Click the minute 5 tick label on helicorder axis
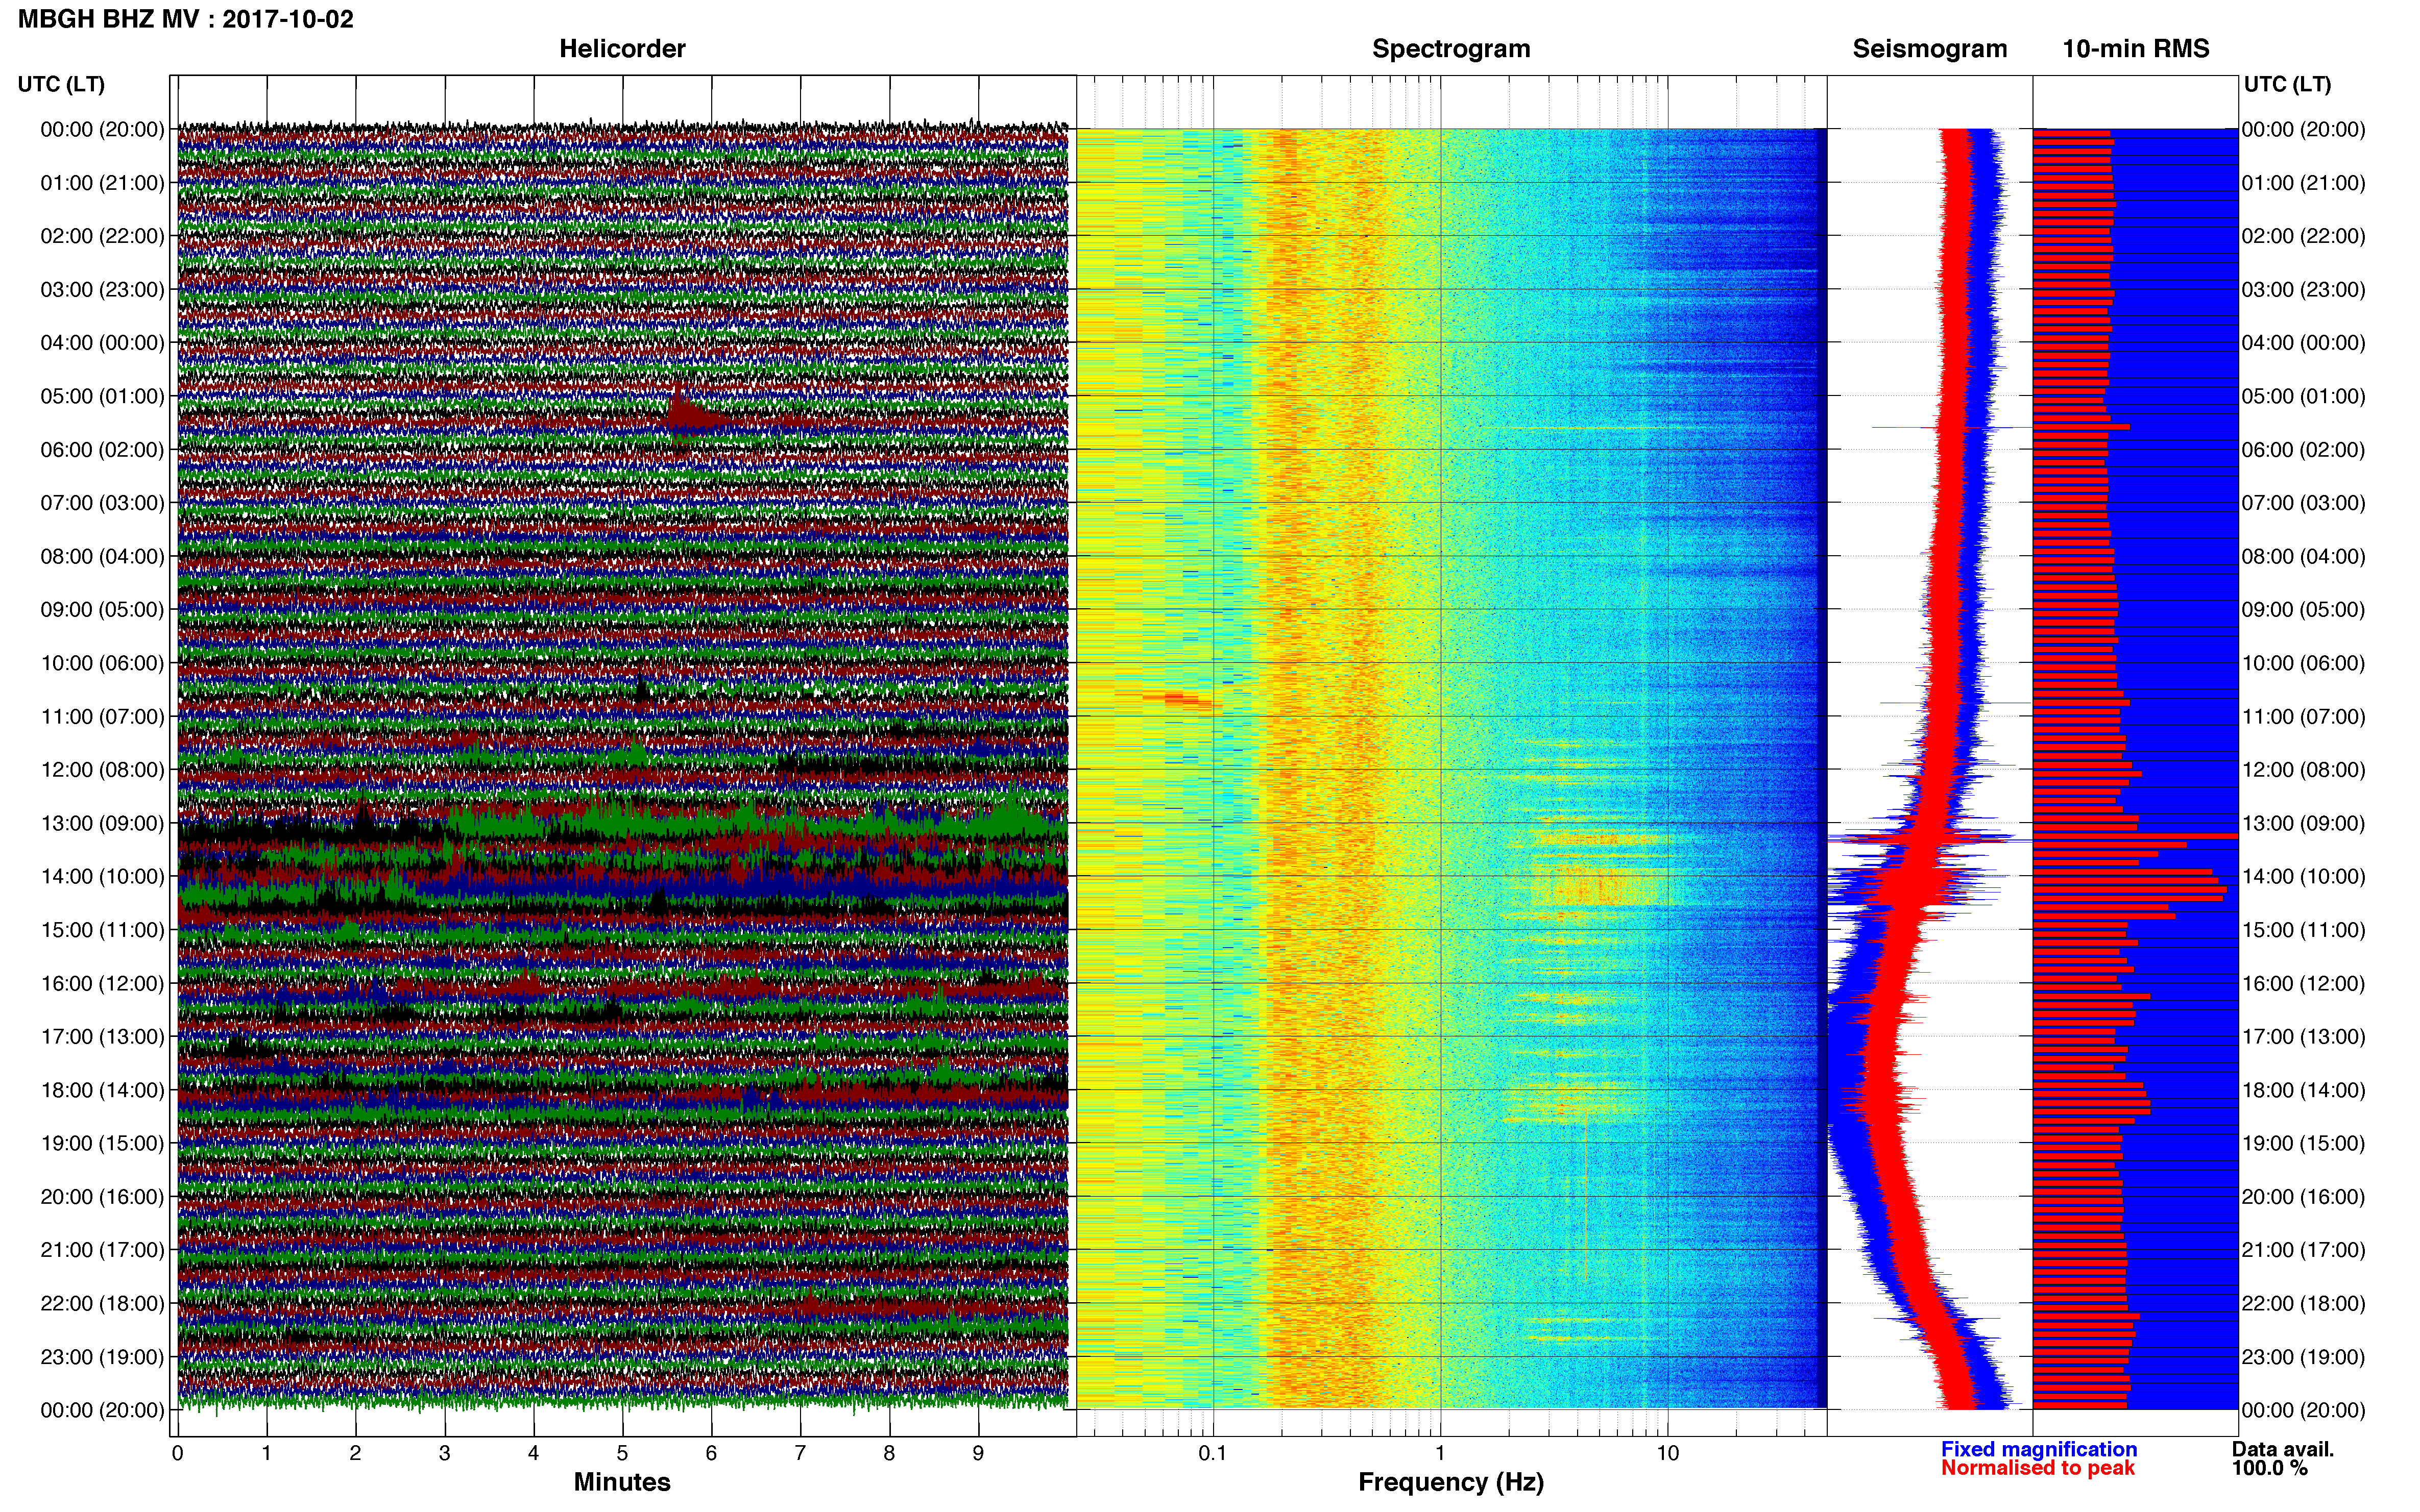The image size is (2420, 1512). click(x=622, y=1453)
